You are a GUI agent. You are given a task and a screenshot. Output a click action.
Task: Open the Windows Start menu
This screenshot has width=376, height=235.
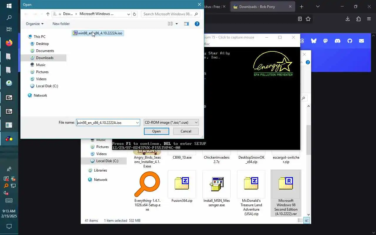pos(9,6)
